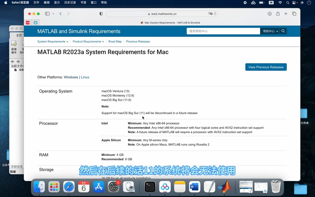Open the 显示 menu

[57, 3]
